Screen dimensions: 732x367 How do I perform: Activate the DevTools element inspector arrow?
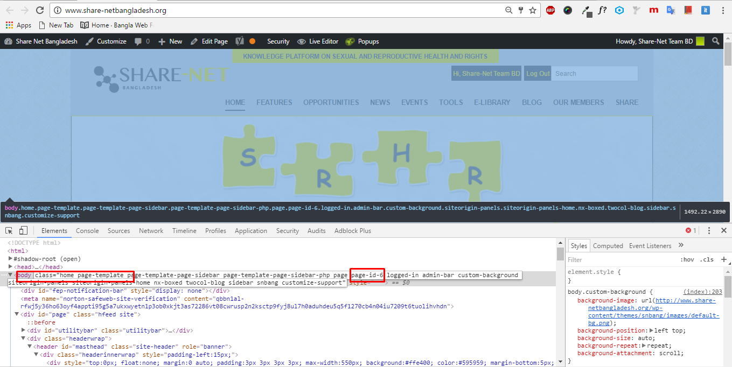9,230
